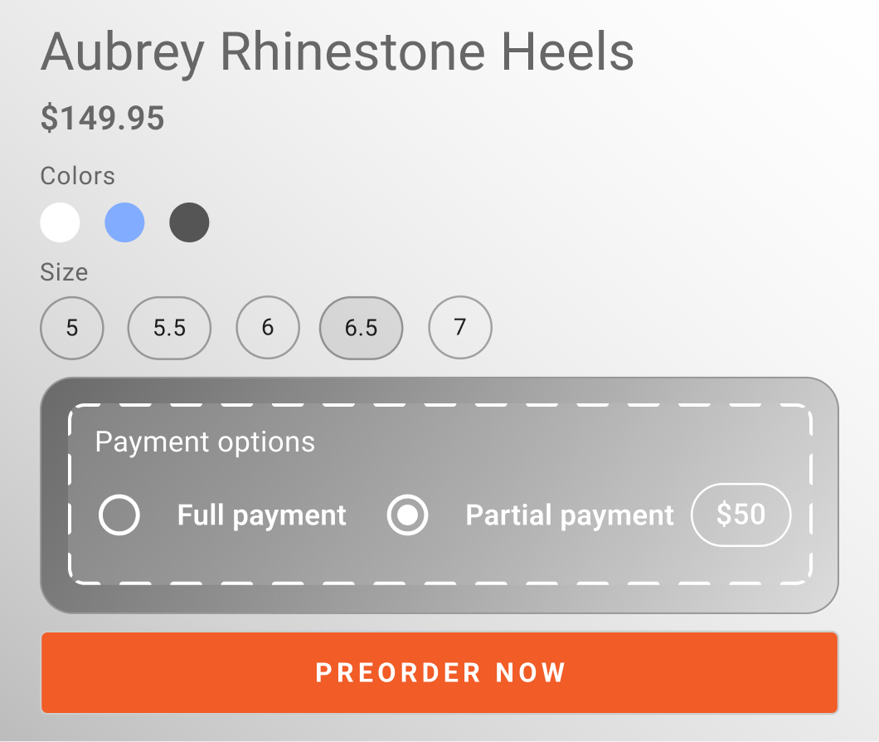Screen dimensions: 879x742
Task: Click the $149.95 price
Action: coord(103,118)
